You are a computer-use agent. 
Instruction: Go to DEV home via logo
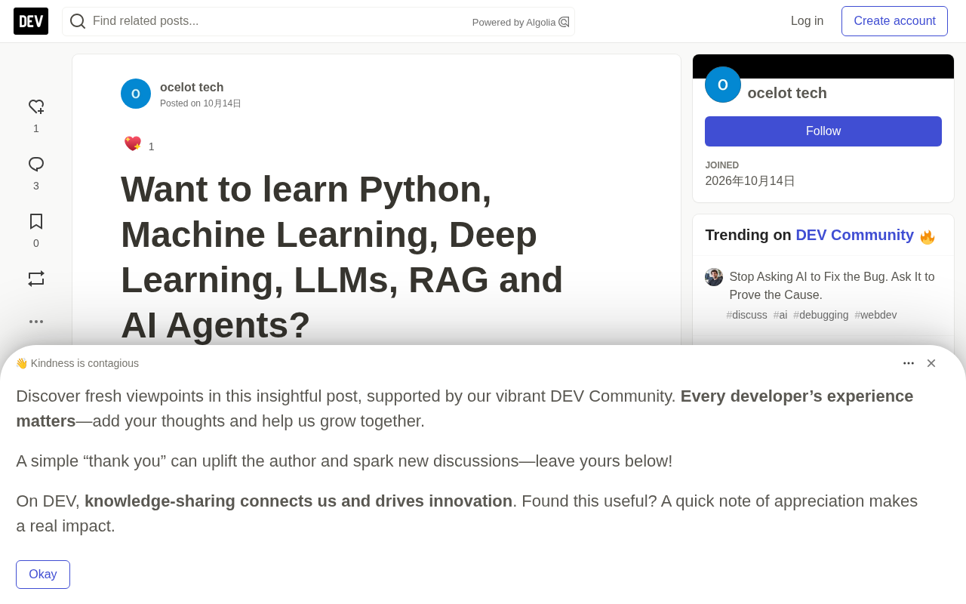(x=31, y=21)
